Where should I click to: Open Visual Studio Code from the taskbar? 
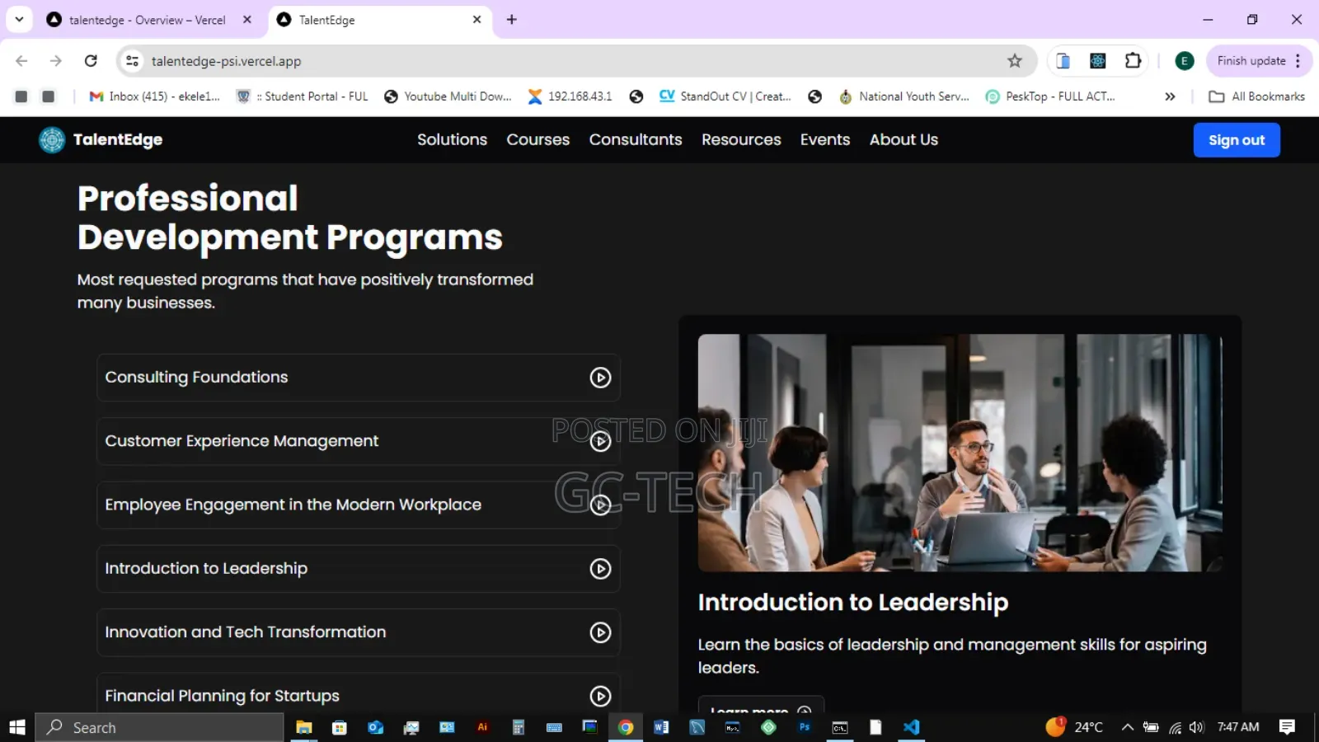[911, 727]
